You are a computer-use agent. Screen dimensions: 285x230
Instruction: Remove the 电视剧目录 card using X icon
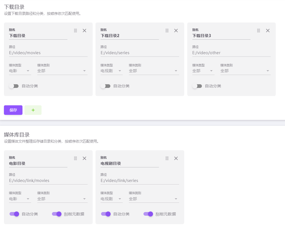coord(176,158)
